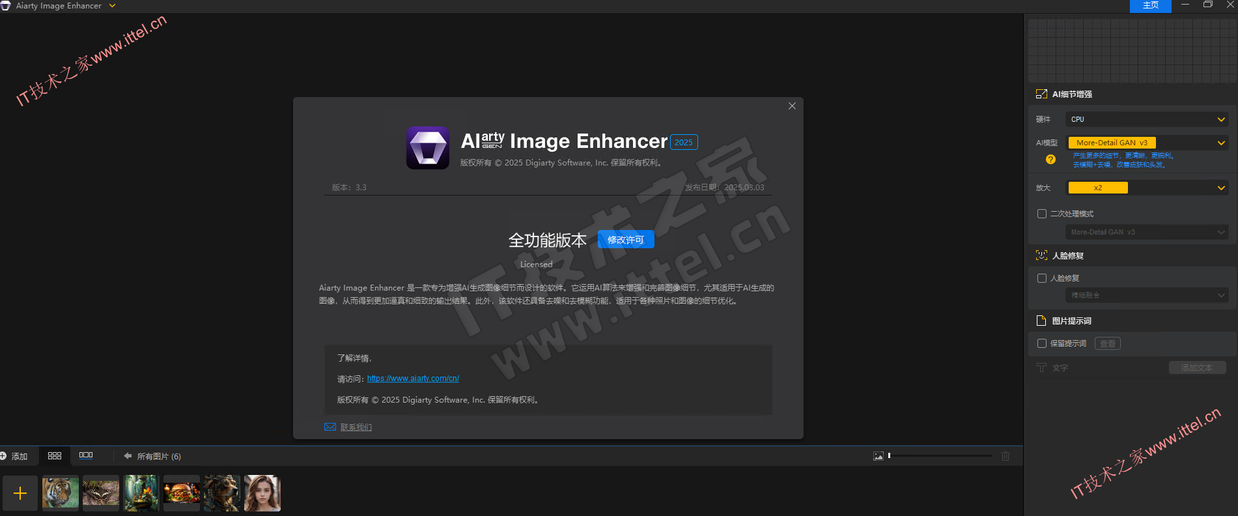
Task: Enable the 保留提示词 checkbox
Action: (x=1042, y=343)
